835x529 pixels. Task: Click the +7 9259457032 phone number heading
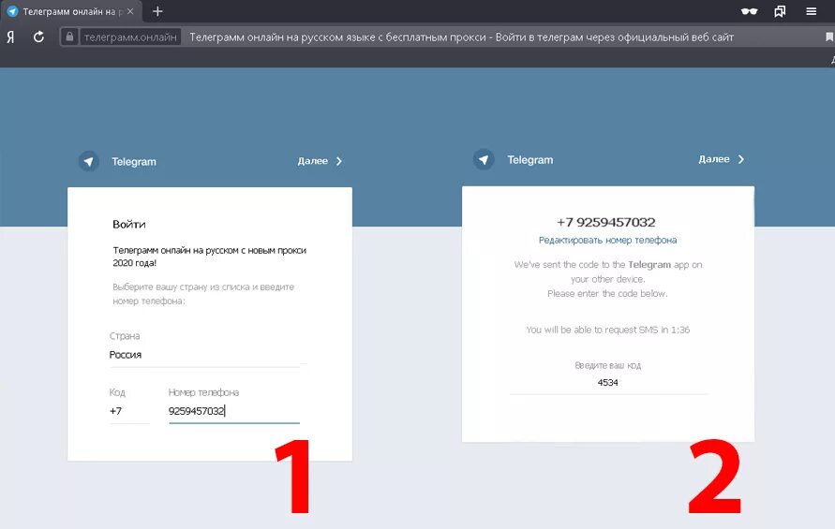click(x=606, y=222)
